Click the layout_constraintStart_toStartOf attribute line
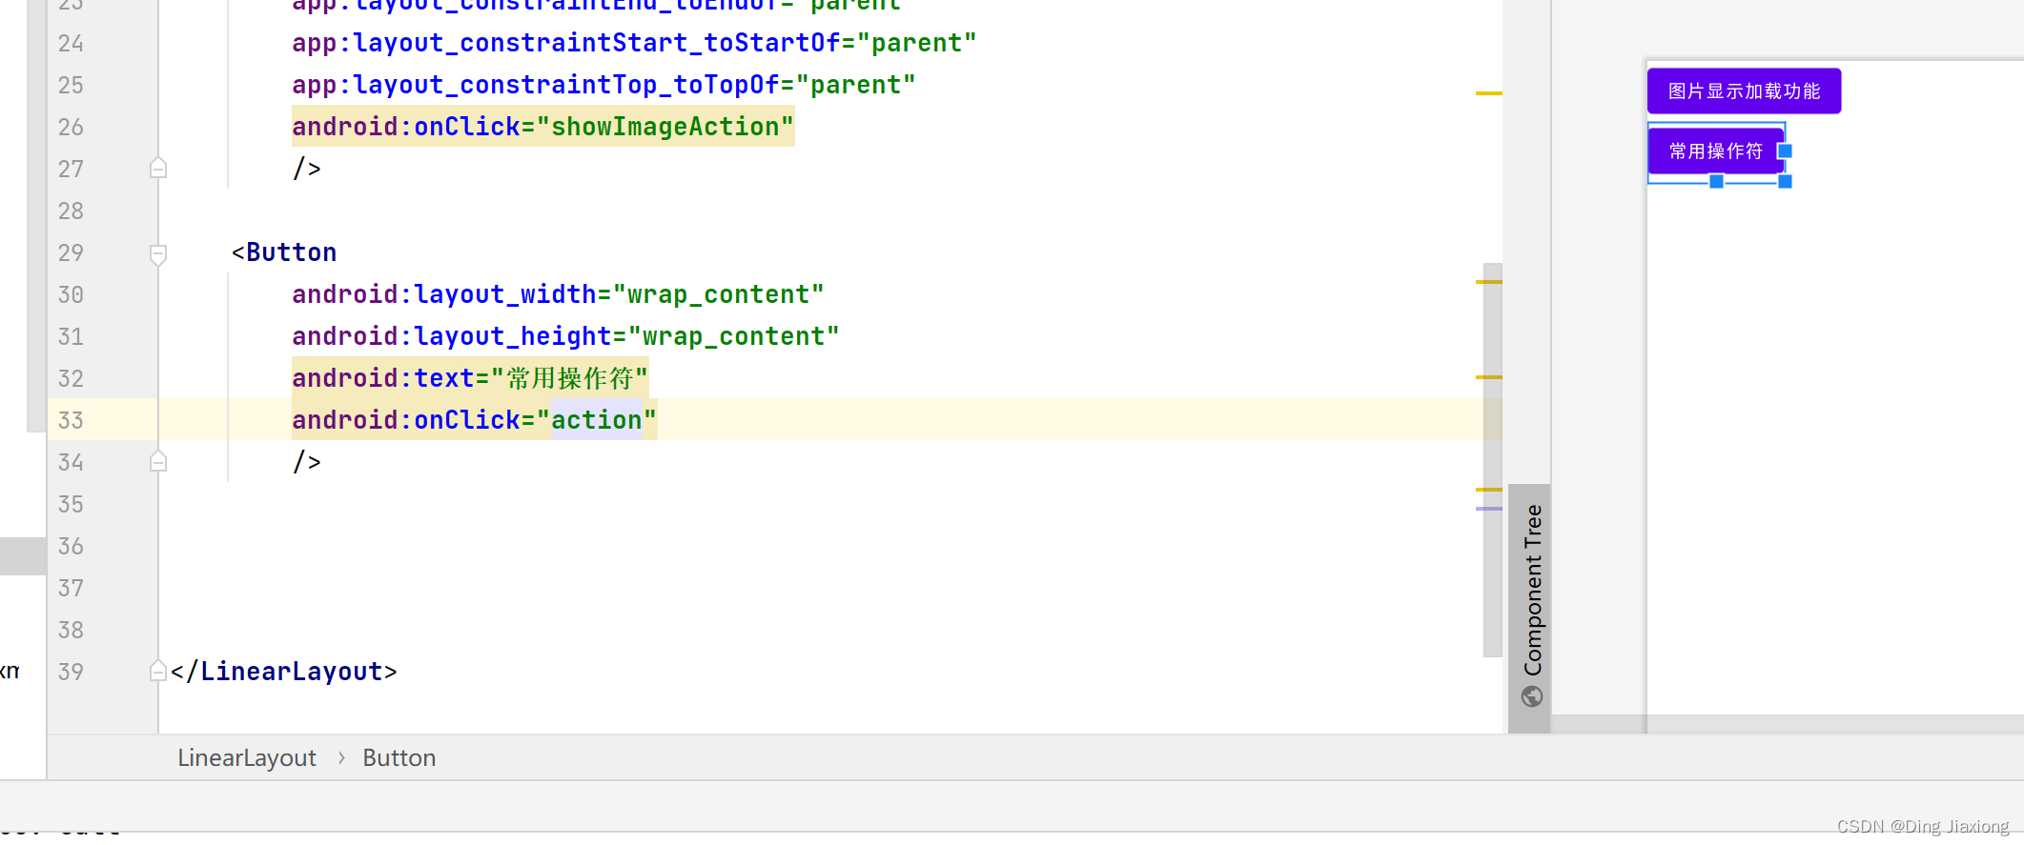Viewport: 2024px width, 845px height. (x=634, y=43)
